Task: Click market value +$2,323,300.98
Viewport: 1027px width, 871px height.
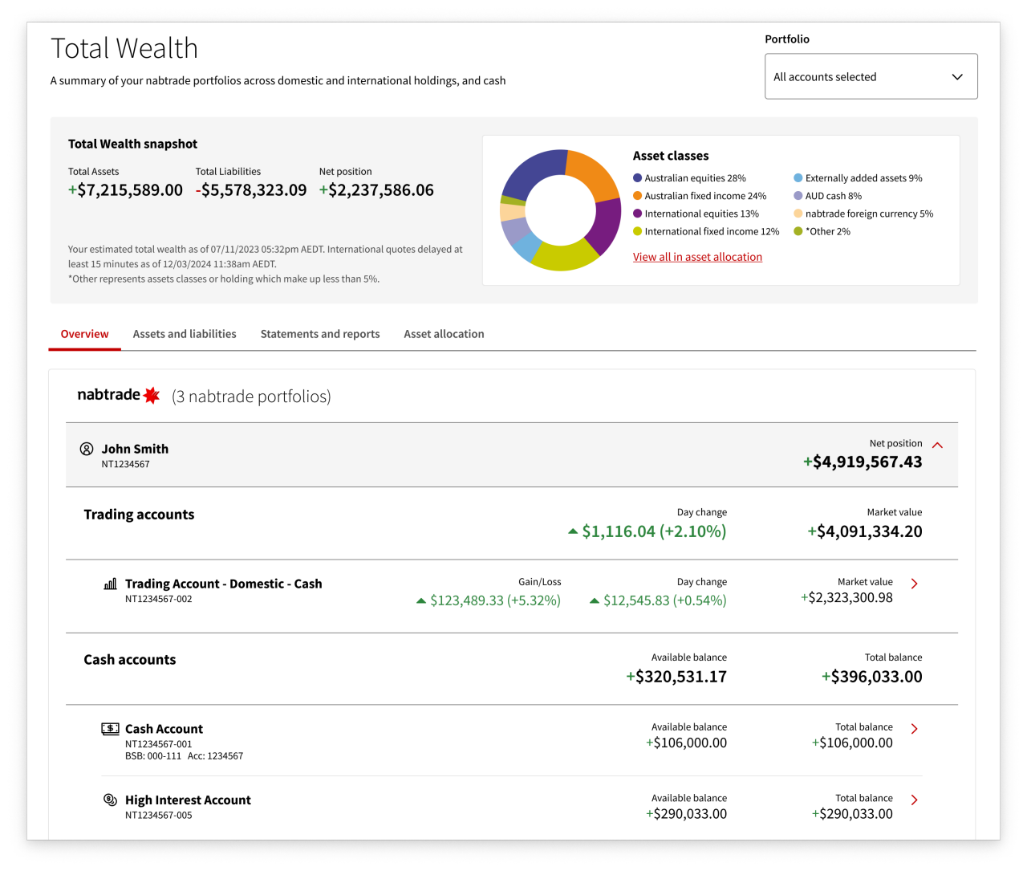Action: pyautogui.click(x=846, y=597)
